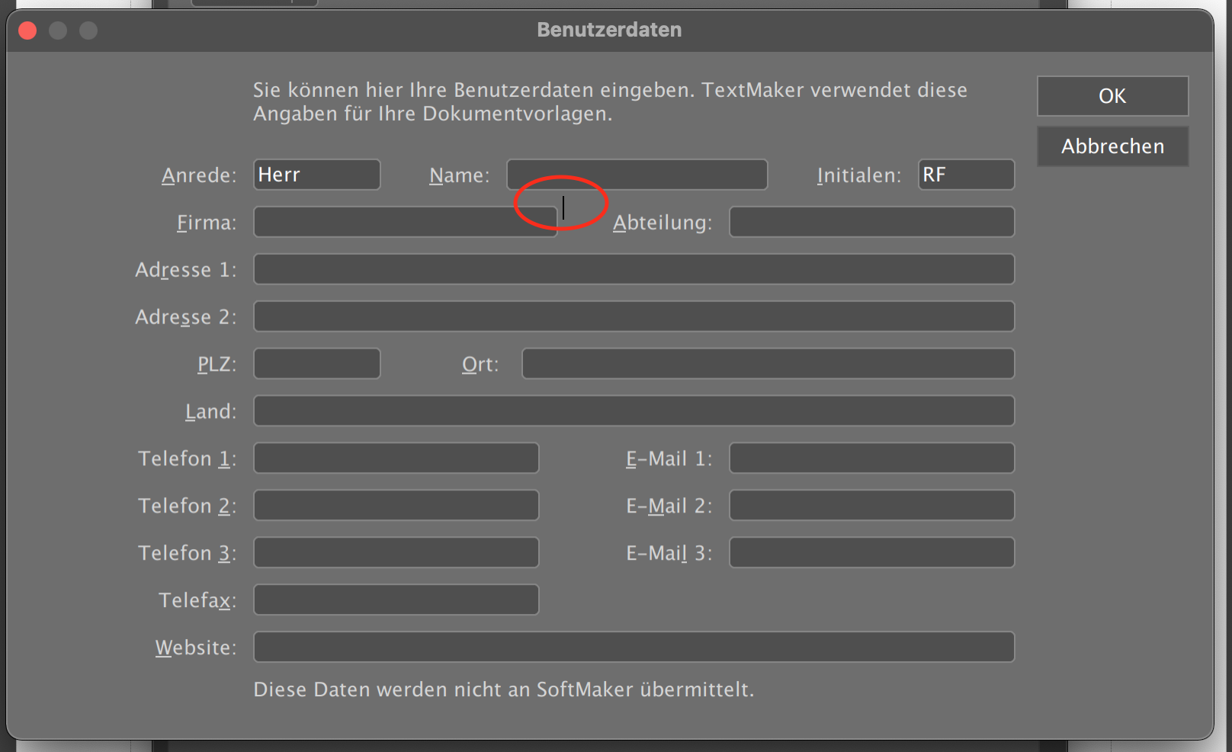Click the Abteilung label
This screenshot has width=1232, height=752.
[x=663, y=223]
